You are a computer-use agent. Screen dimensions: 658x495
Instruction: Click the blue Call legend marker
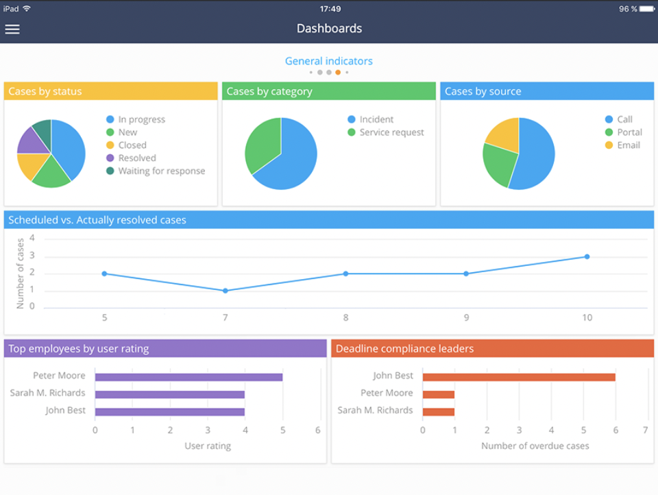[x=607, y=119]
